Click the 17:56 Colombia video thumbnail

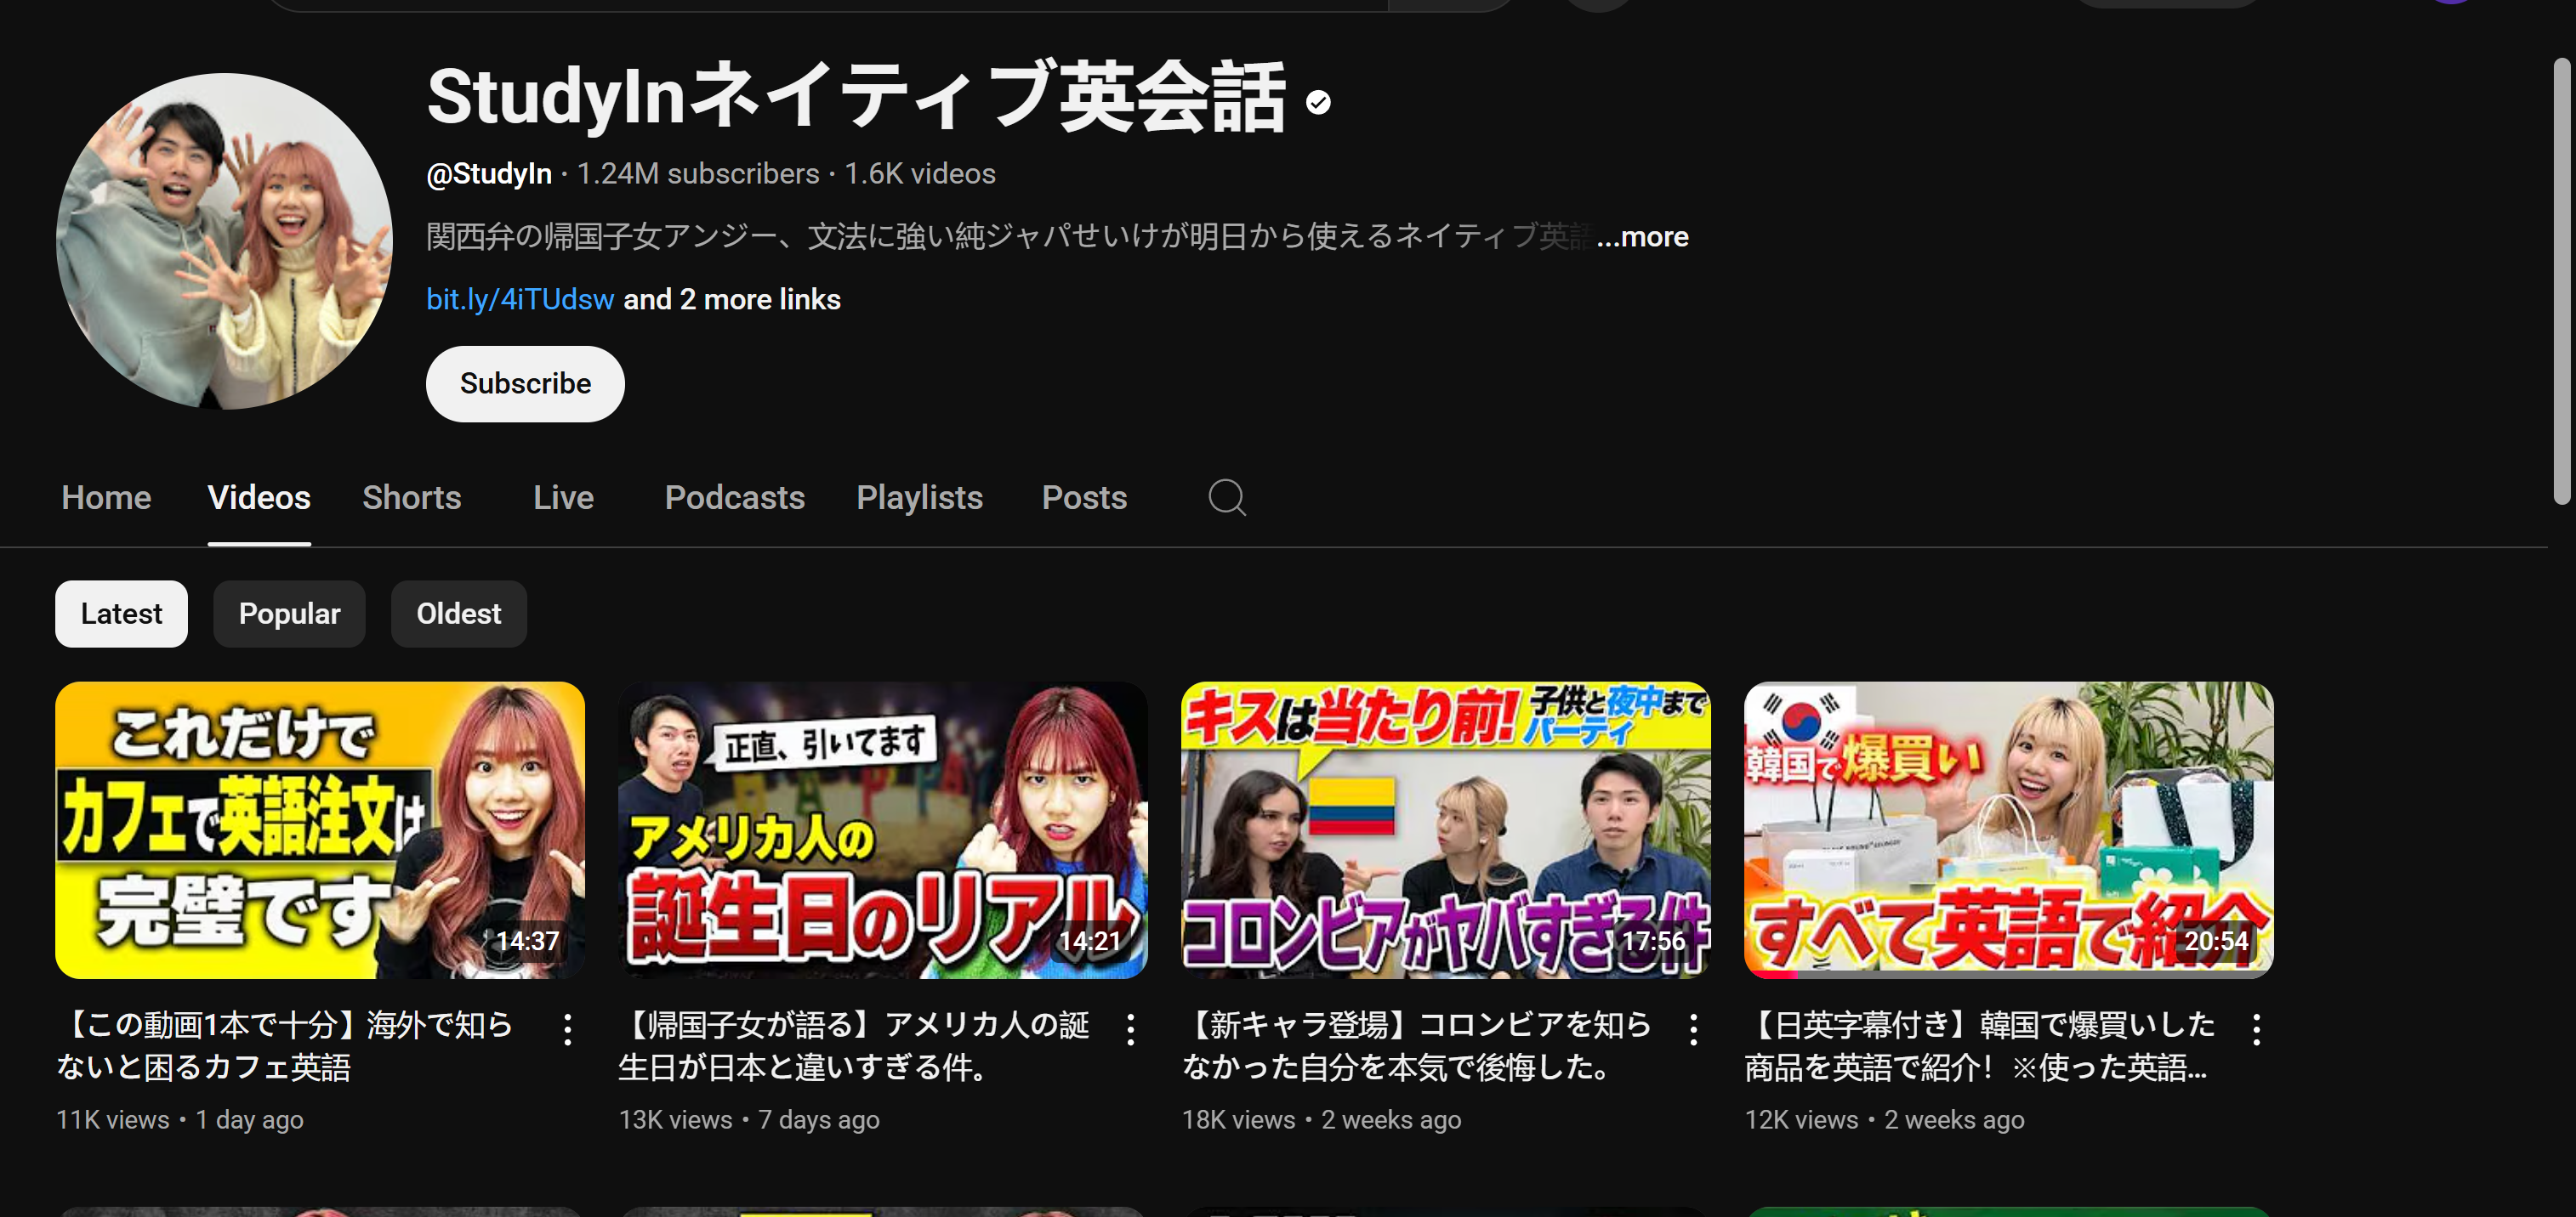pyautogui.click(x=1446, y=829)
